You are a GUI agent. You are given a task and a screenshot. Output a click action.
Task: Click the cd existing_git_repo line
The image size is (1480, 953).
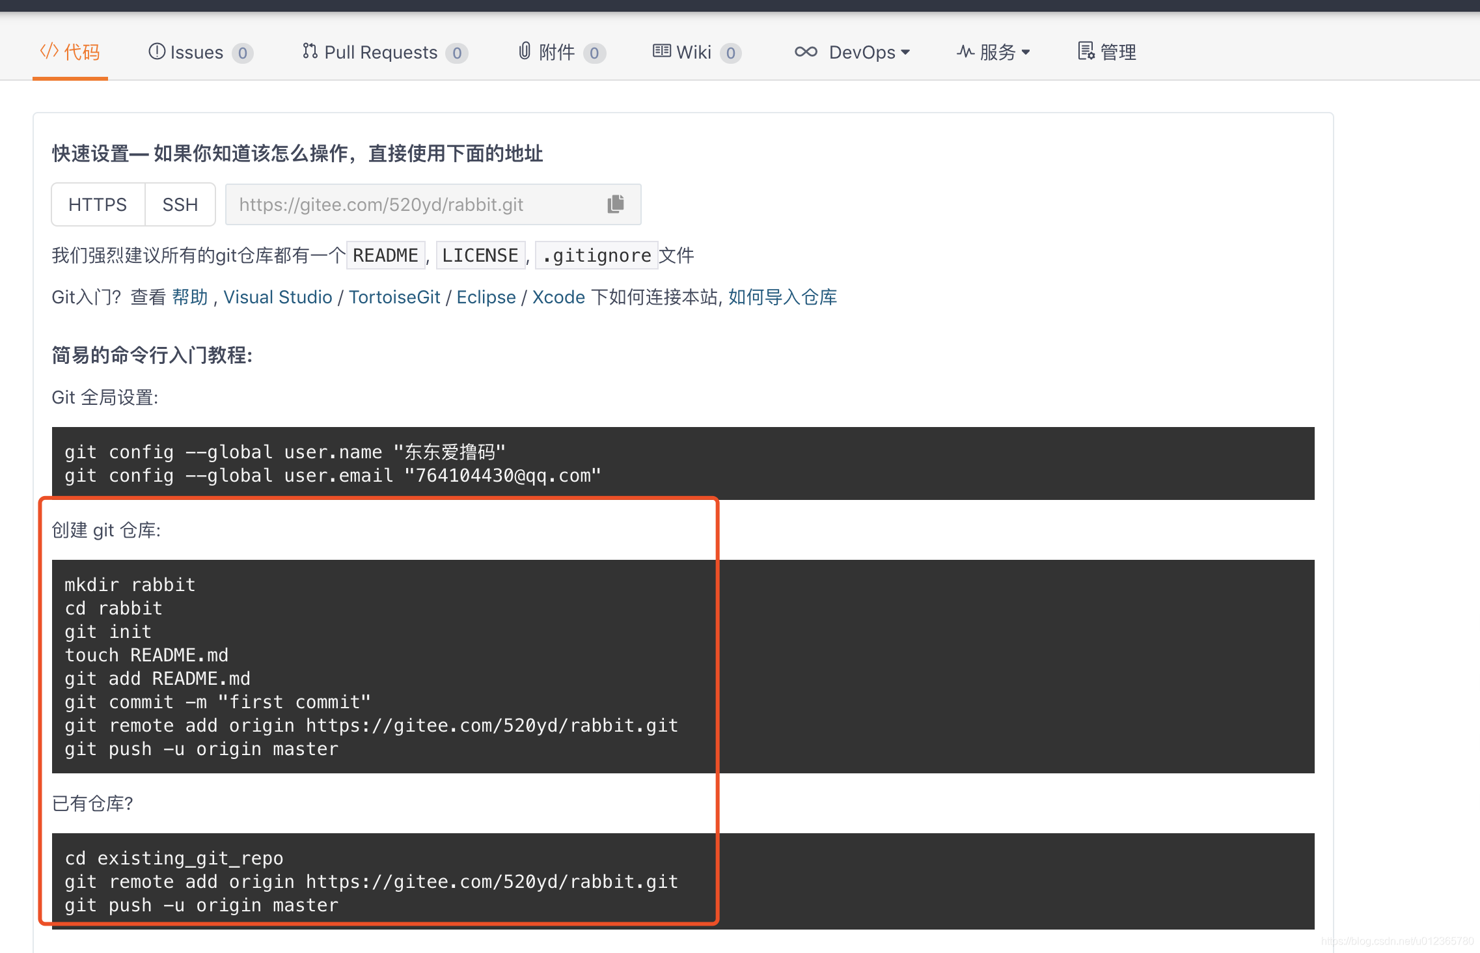coord(174,858)
